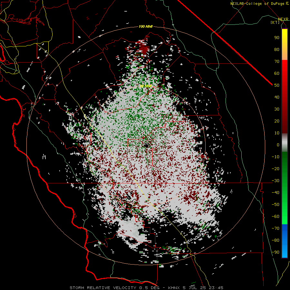Click the 30 value on velocity scale

click(x=277, y=109)
